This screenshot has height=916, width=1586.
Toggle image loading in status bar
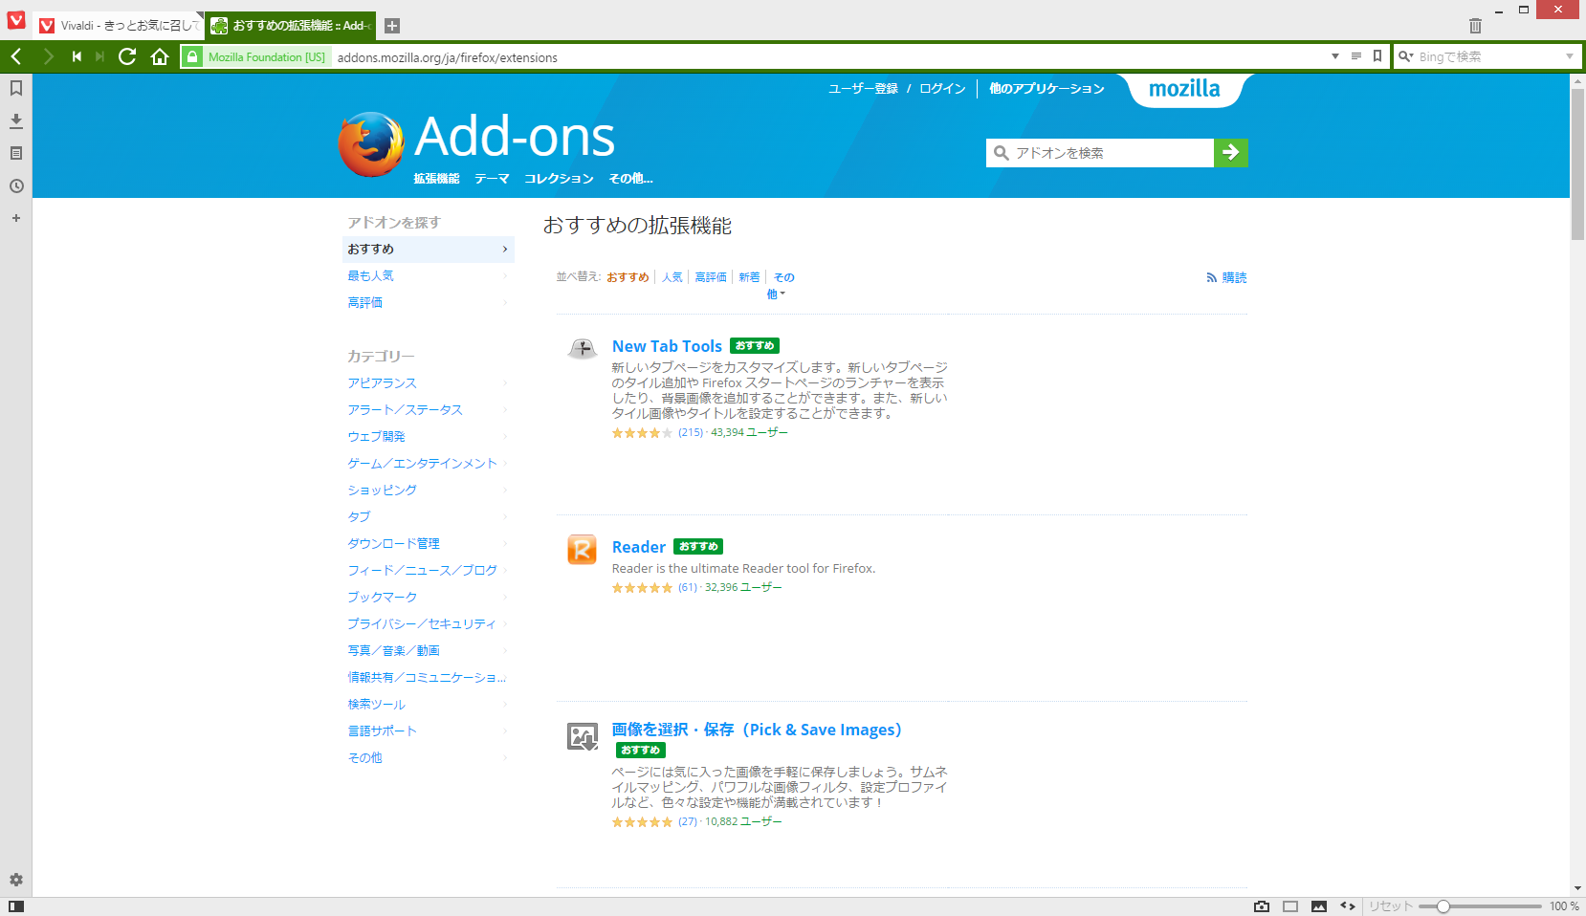click(1319, 906)
